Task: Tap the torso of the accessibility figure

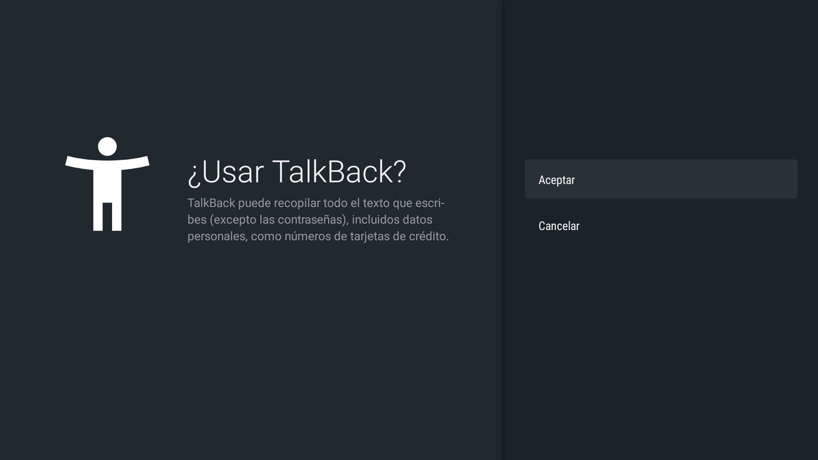Action: pos(107,186)
